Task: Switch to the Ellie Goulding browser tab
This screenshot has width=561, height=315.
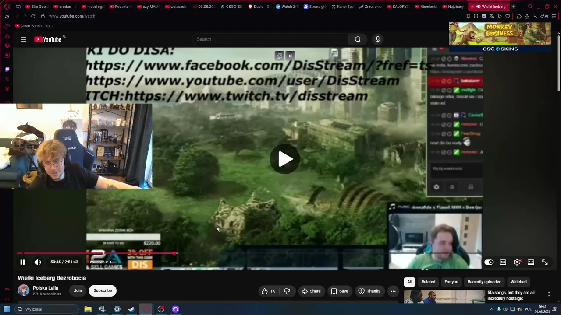Action: pyautogui.click(x=37, y=7)
